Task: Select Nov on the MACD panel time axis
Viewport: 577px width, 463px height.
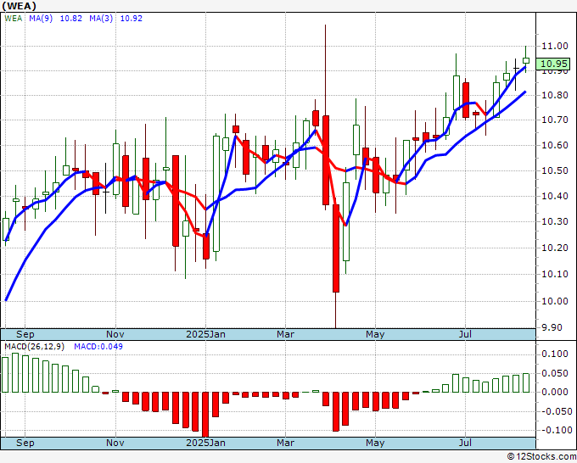Action: (x=115, y=443)
